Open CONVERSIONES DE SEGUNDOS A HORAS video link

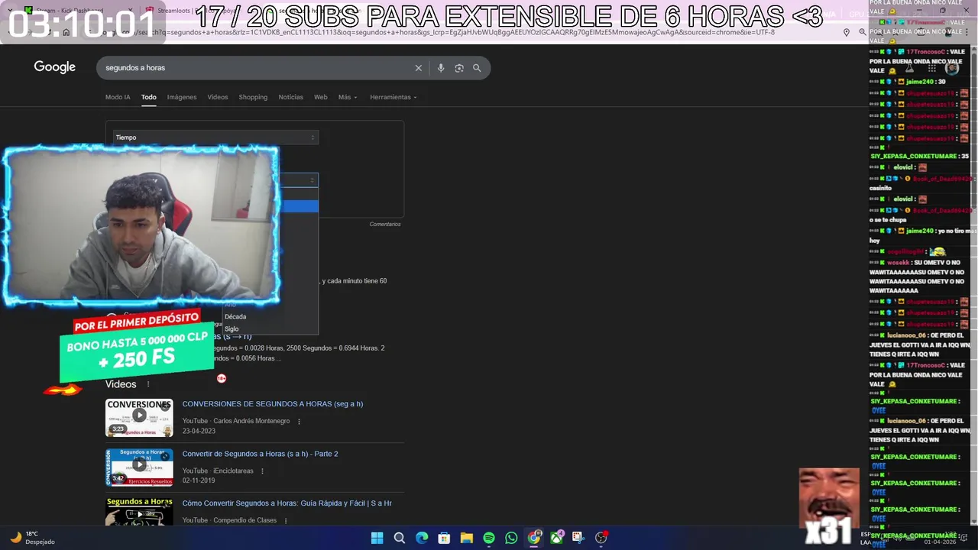273,404
